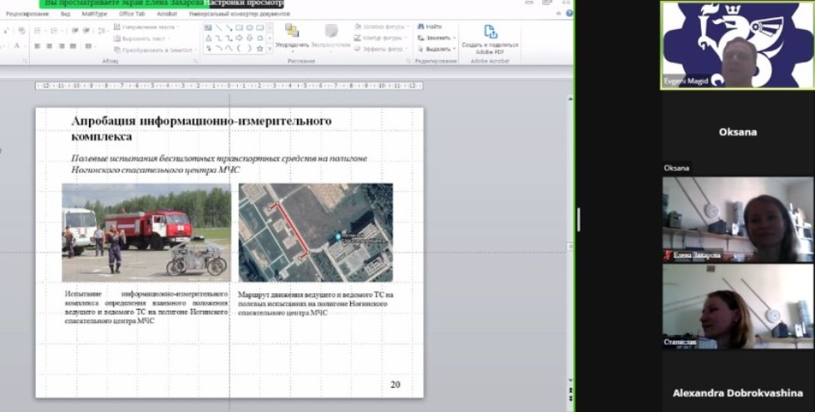Click Настройки просмотра in the Zoom sharing bar
Screen dimensions: 815x412
tap(244, 3)
